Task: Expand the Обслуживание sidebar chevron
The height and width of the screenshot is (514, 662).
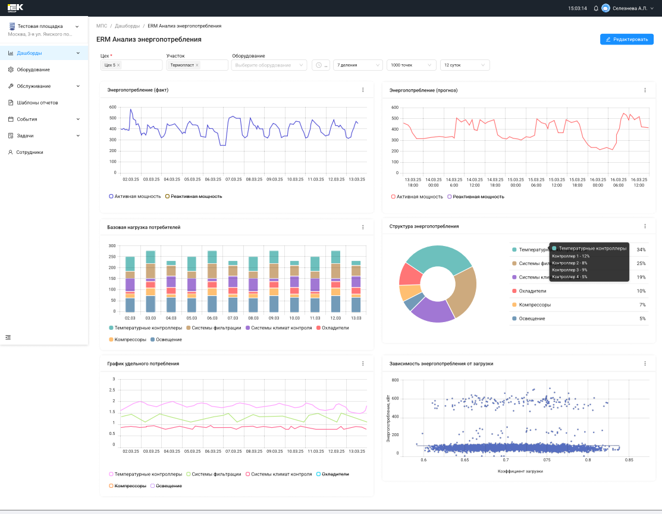Action: pos(78,86)
